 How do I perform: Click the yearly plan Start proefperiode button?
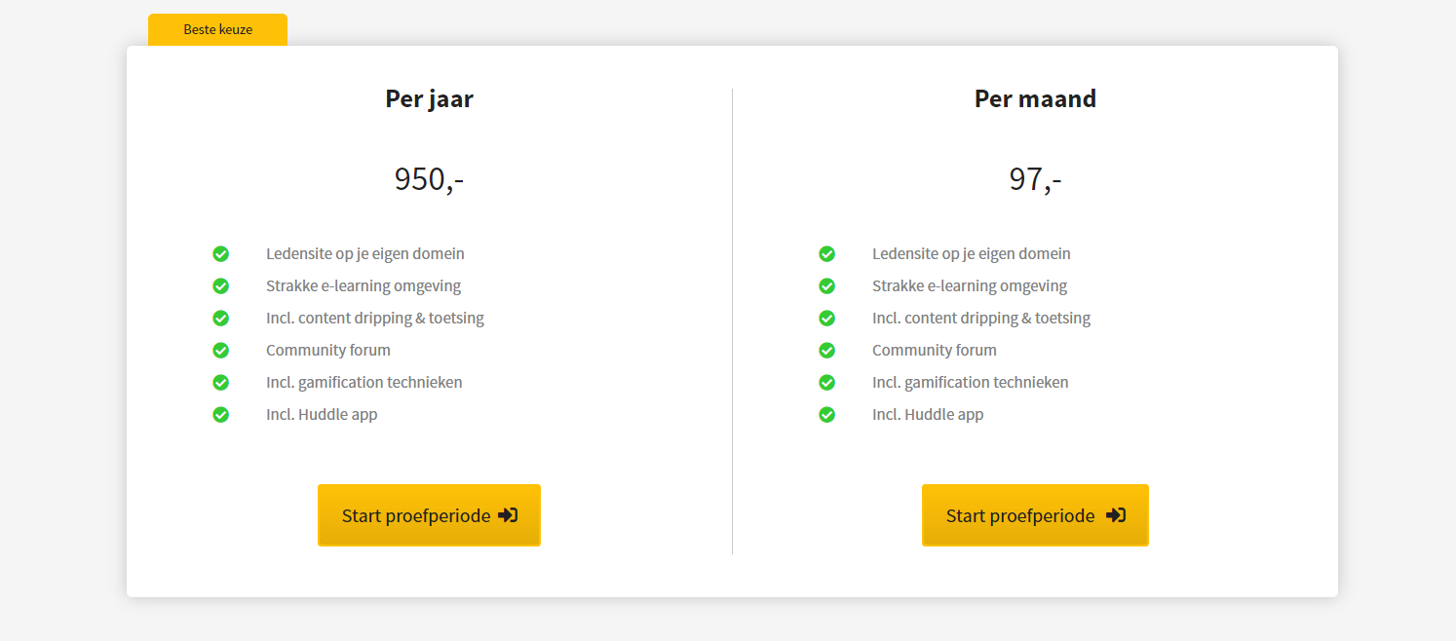[x=429, y=515]
